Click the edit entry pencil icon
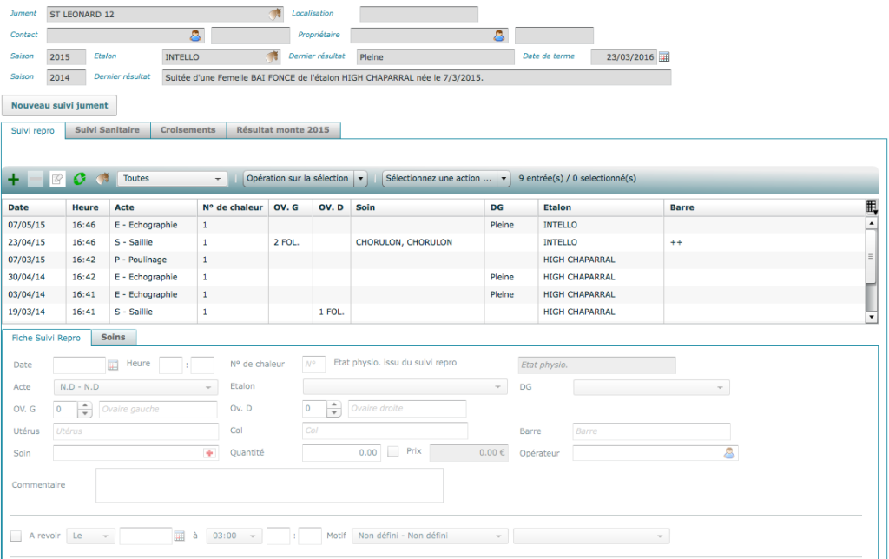 click(57, 179)
